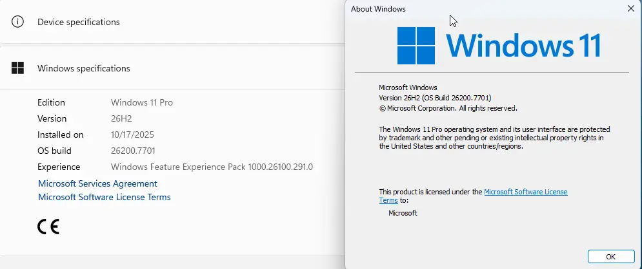Click the Microsoft Corporation copyright line
Viewport: 642px width, 269px height.
[x=448, y=109]
